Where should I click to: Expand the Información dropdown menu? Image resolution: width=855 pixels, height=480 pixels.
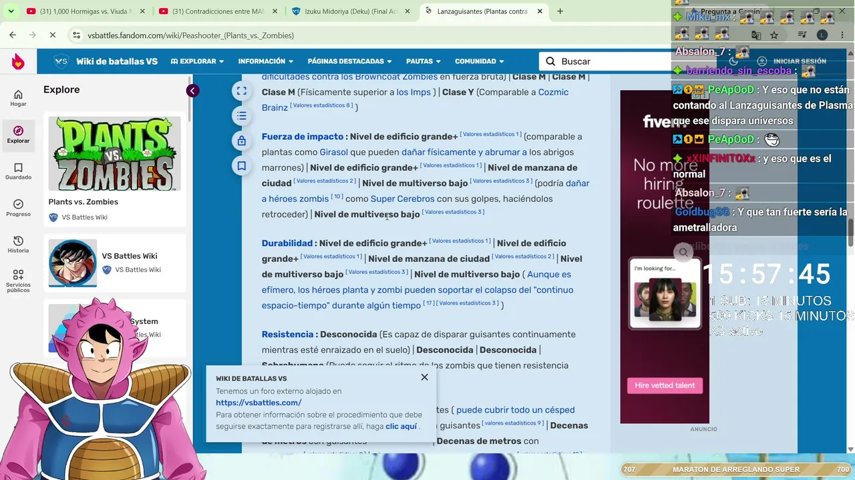266,61
